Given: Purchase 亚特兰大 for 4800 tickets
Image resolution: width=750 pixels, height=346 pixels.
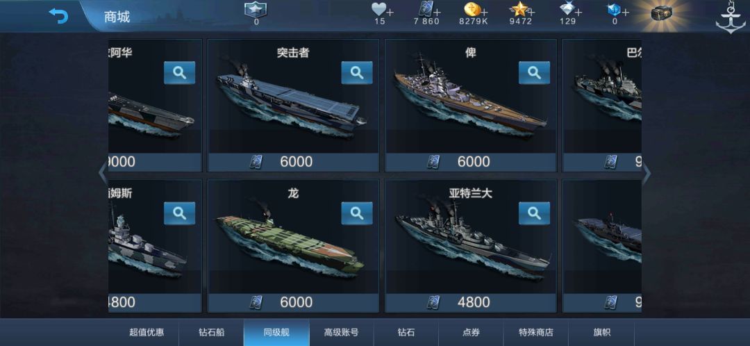Looking at the screenshot, I should pyautogui.click(x=471, y=302).
